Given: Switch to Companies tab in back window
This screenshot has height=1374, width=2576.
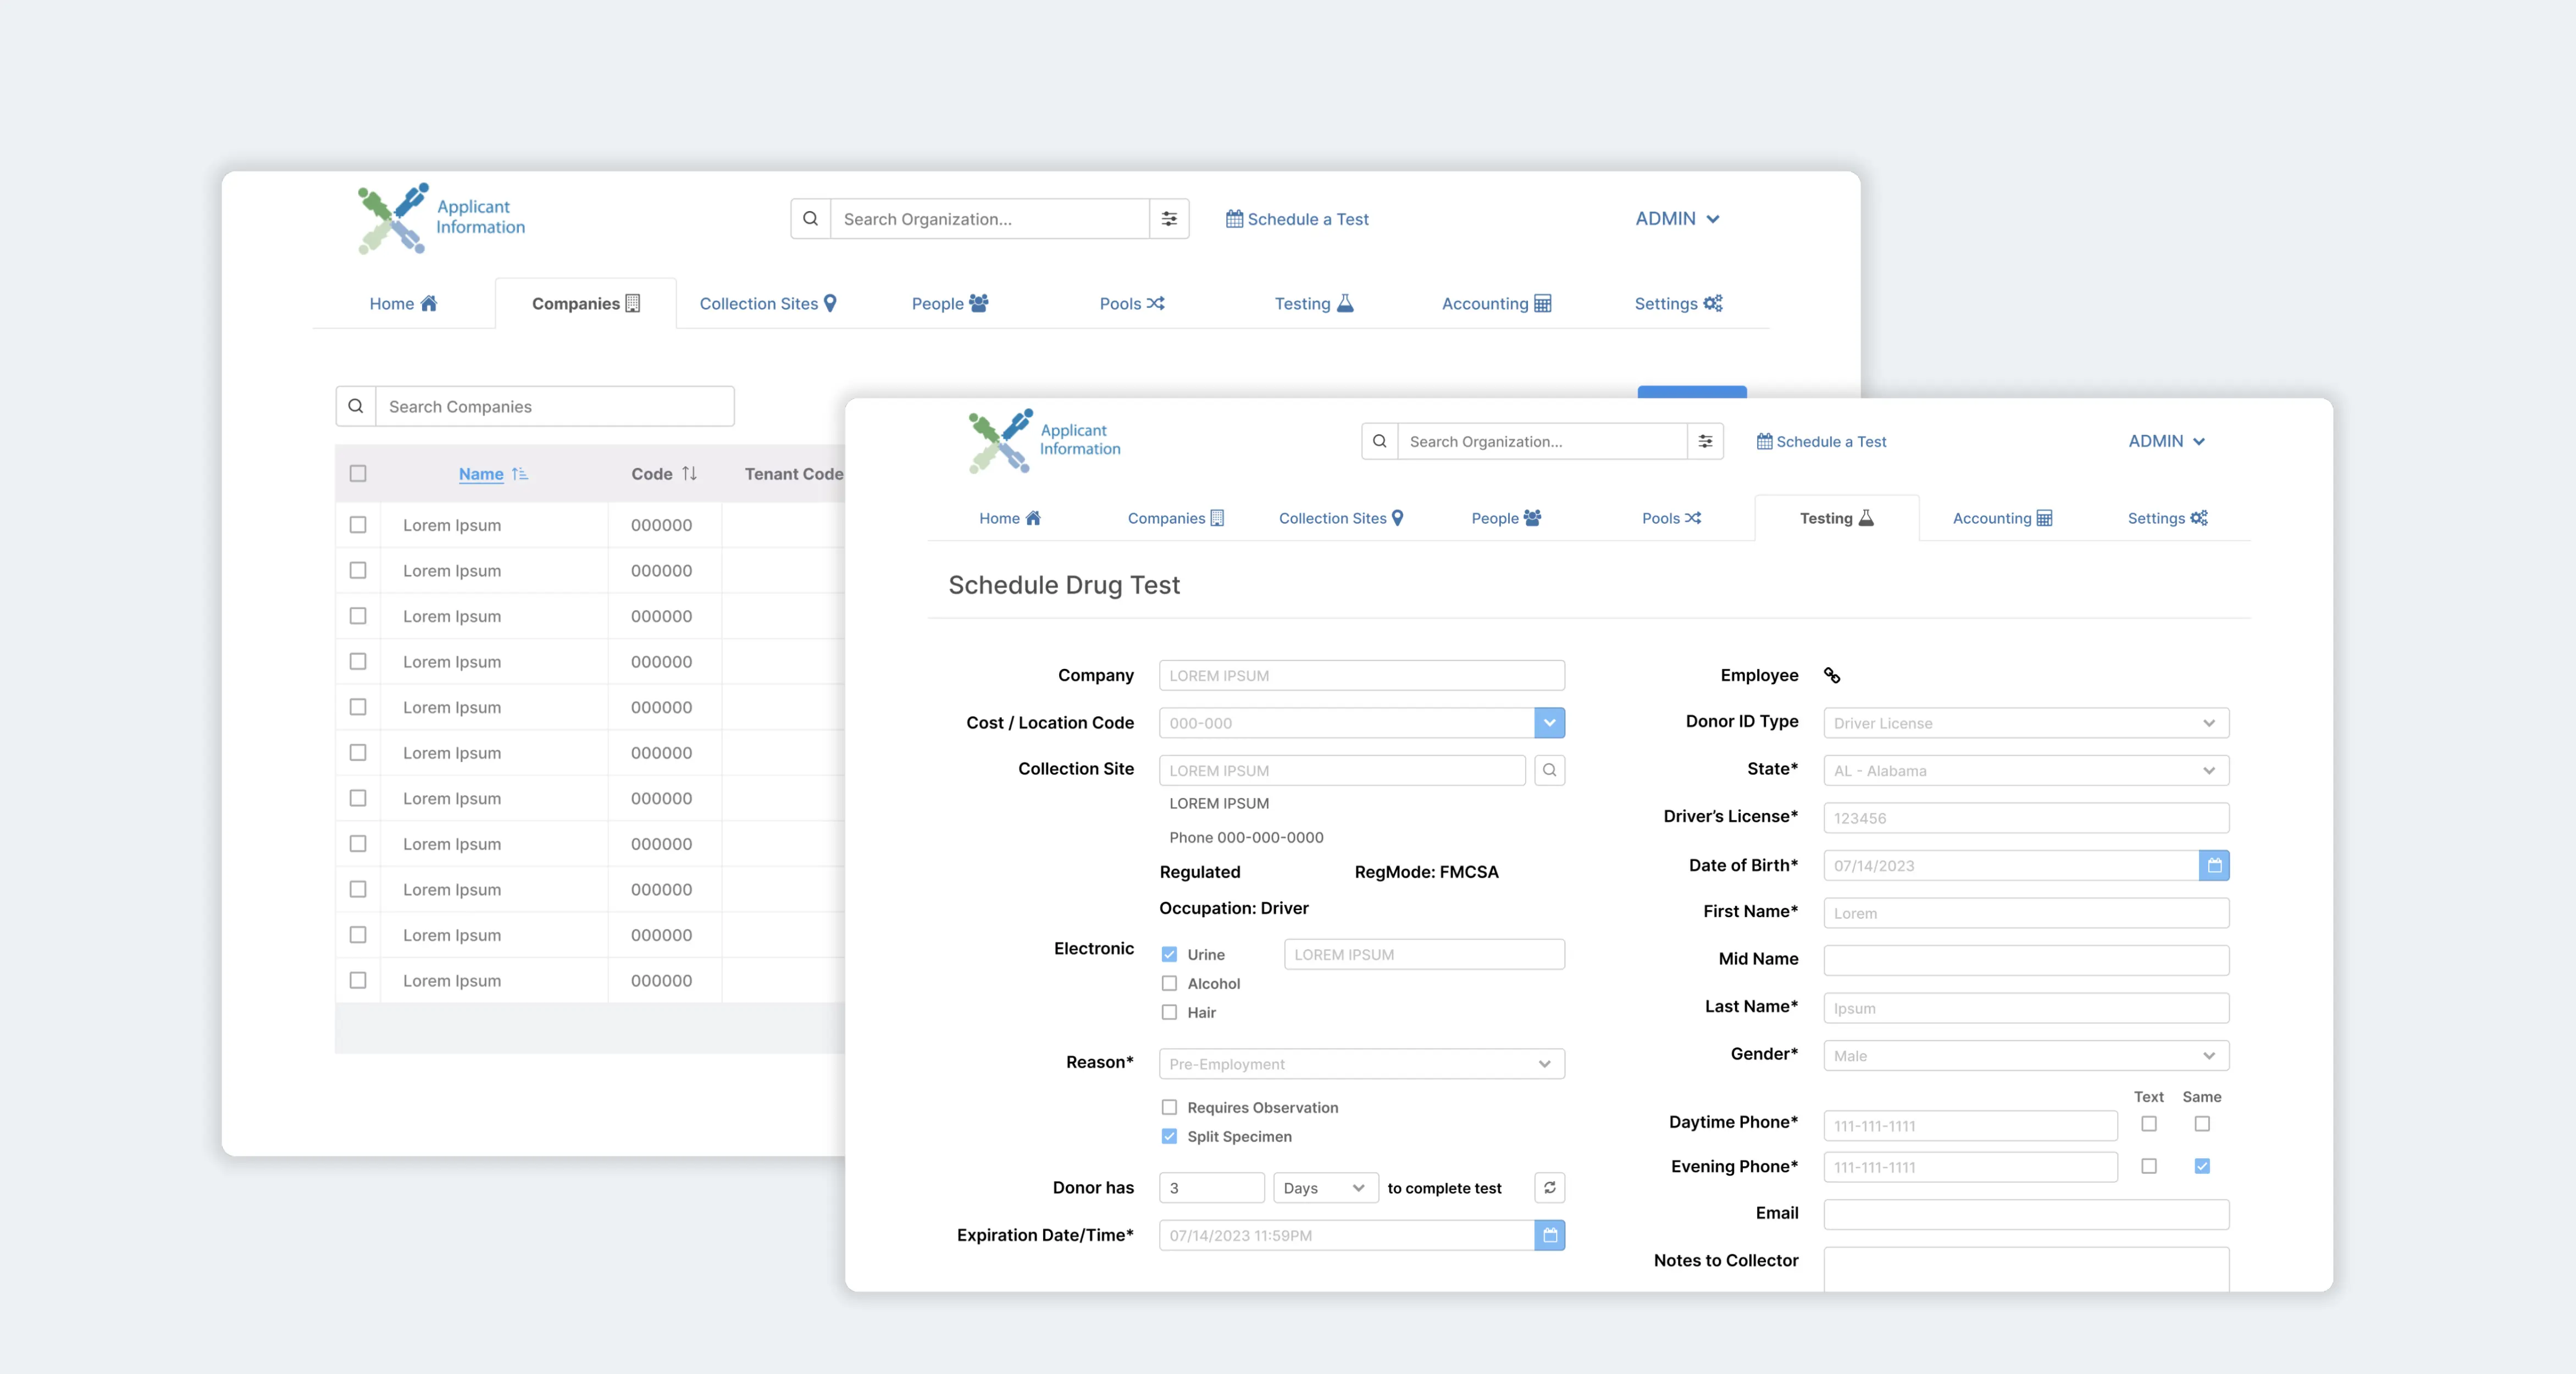Looking at the screenshot, I should [x=585, y=303].
